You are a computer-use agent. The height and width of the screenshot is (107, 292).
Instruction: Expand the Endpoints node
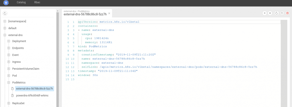click(9, 48)
